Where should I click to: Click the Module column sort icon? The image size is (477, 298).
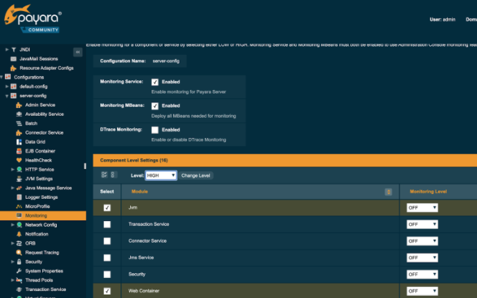[x=388, y=191]
